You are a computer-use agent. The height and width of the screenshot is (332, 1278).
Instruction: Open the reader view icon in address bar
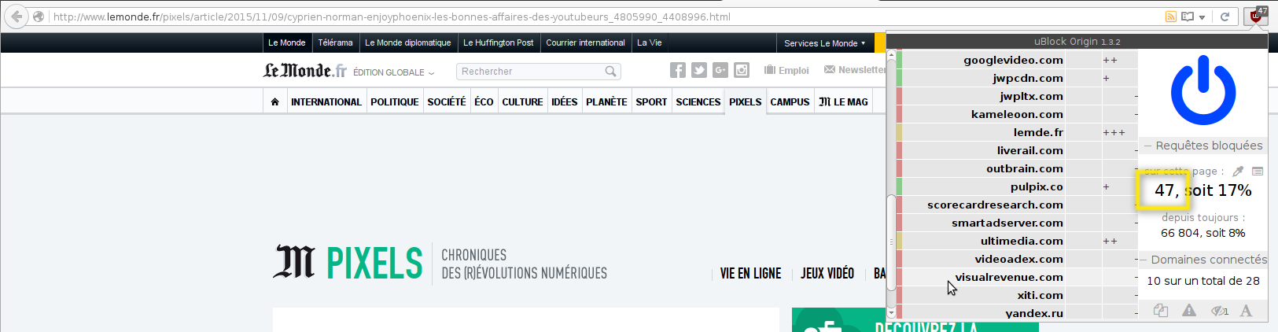click(x=1188, y=17)
